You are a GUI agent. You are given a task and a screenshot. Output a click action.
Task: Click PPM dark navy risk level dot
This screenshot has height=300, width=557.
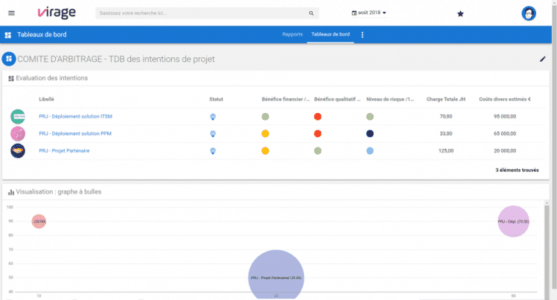370,133
